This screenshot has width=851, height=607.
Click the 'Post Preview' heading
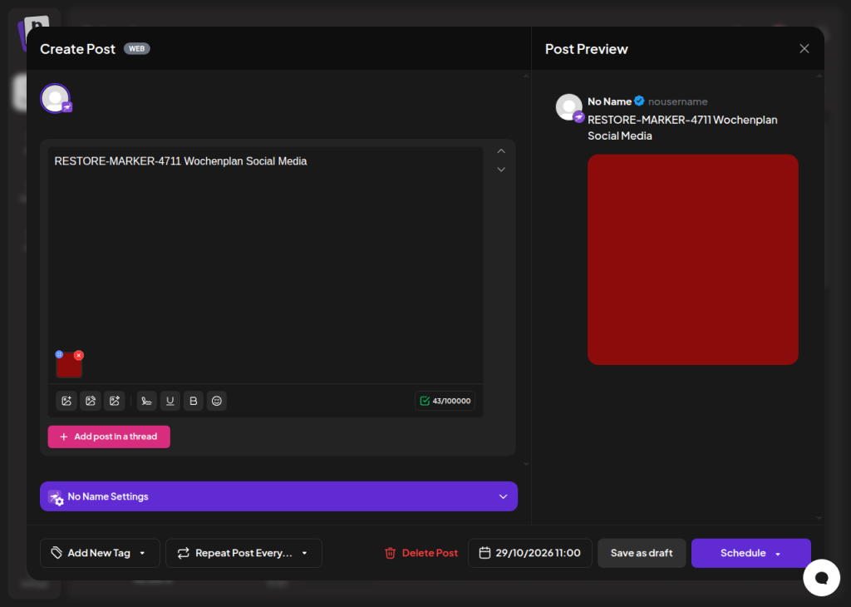pos(586,49)
